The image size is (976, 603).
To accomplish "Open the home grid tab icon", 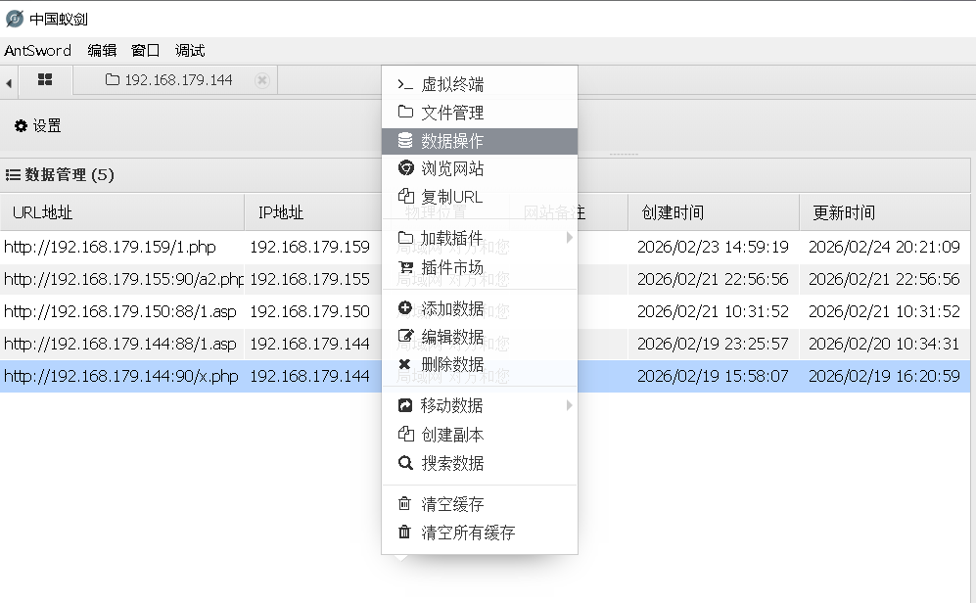I will click(45, 79).
